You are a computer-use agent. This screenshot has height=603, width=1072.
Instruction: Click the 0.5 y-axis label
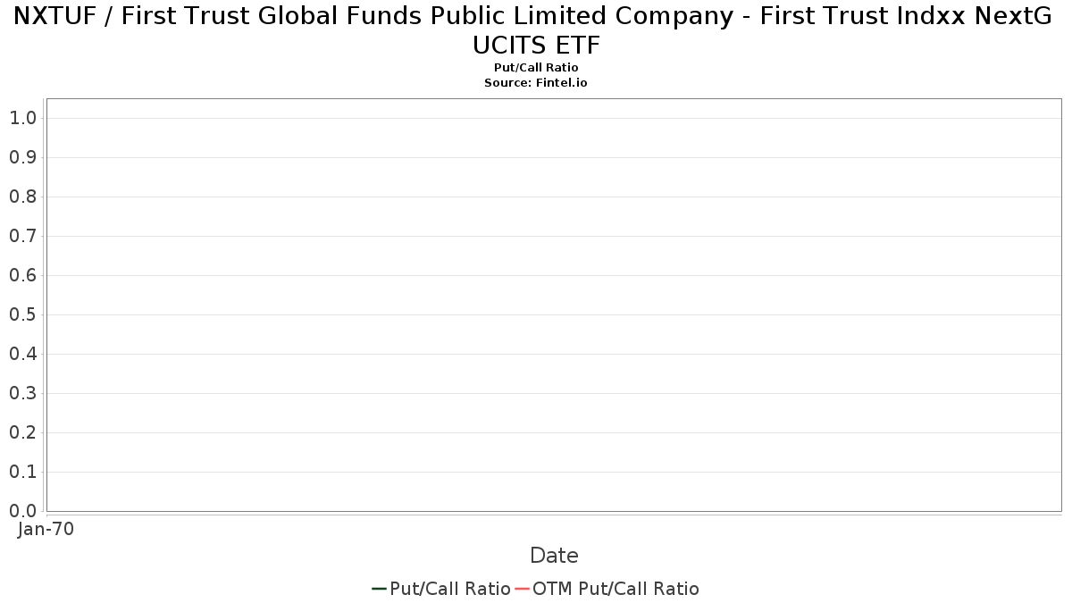point(22,314)
